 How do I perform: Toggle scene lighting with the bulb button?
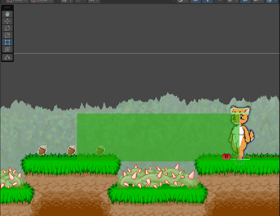tap(208, 1)
